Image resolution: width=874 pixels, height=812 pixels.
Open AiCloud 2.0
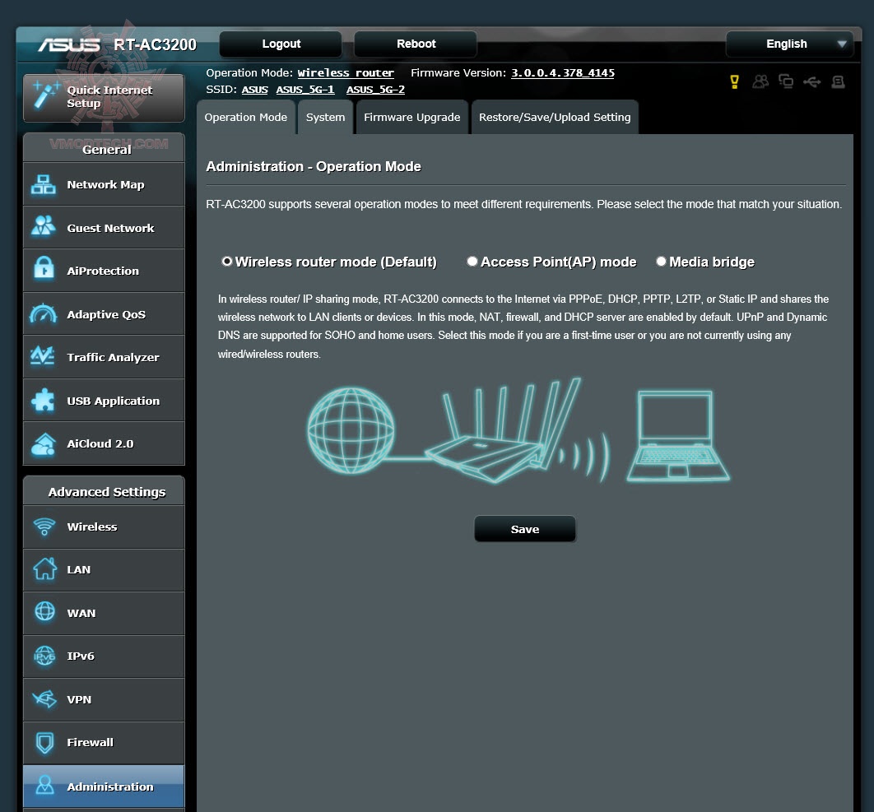click(x=103, y=443)
